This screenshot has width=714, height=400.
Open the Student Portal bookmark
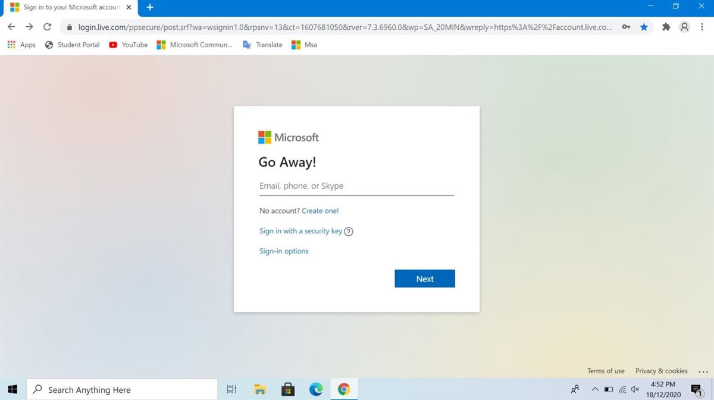[x=72, y=45]
